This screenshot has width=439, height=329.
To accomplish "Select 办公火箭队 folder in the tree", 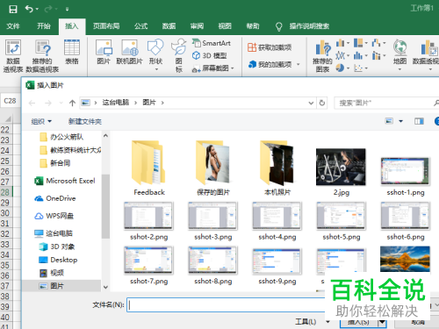I will pyautogui.click(x=61, y=137).
